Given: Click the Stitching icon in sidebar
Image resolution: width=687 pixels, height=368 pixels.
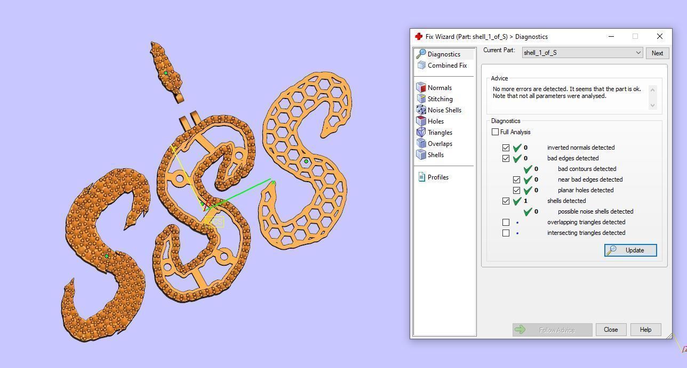Looking at the screenshot, I should (x=421, y=99).
